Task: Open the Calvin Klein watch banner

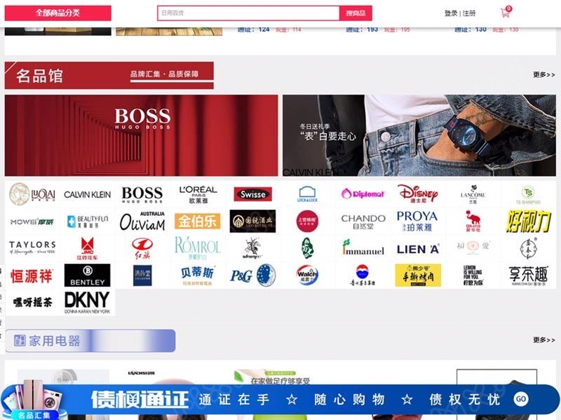Action: point(419,135)
